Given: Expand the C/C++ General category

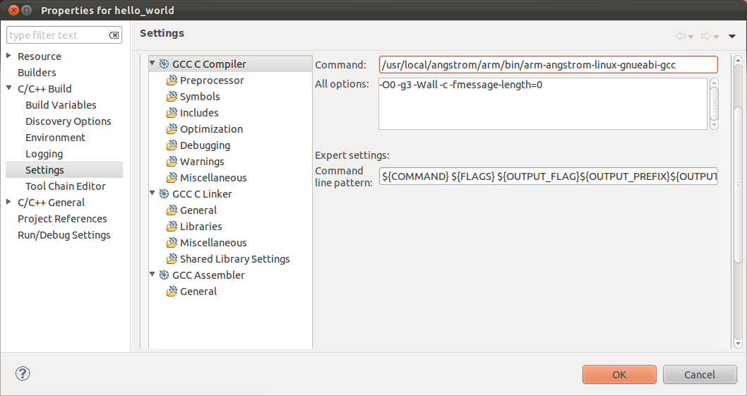Looking at the screenshot, I should coord(8,202).
